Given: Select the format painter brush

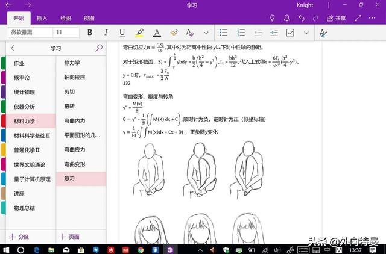Looking at the screenshot, I should coord(174,33).
